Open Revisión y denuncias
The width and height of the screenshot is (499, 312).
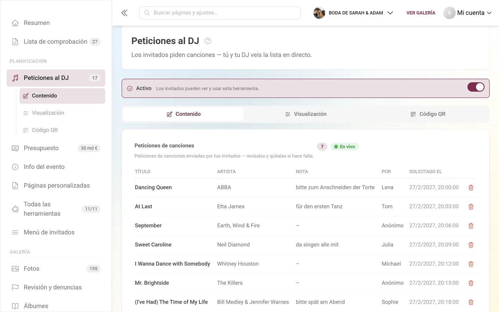pos(56,287)
